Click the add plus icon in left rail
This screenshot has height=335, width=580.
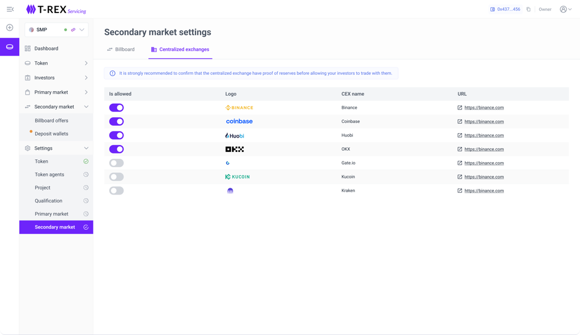[10, 28]
